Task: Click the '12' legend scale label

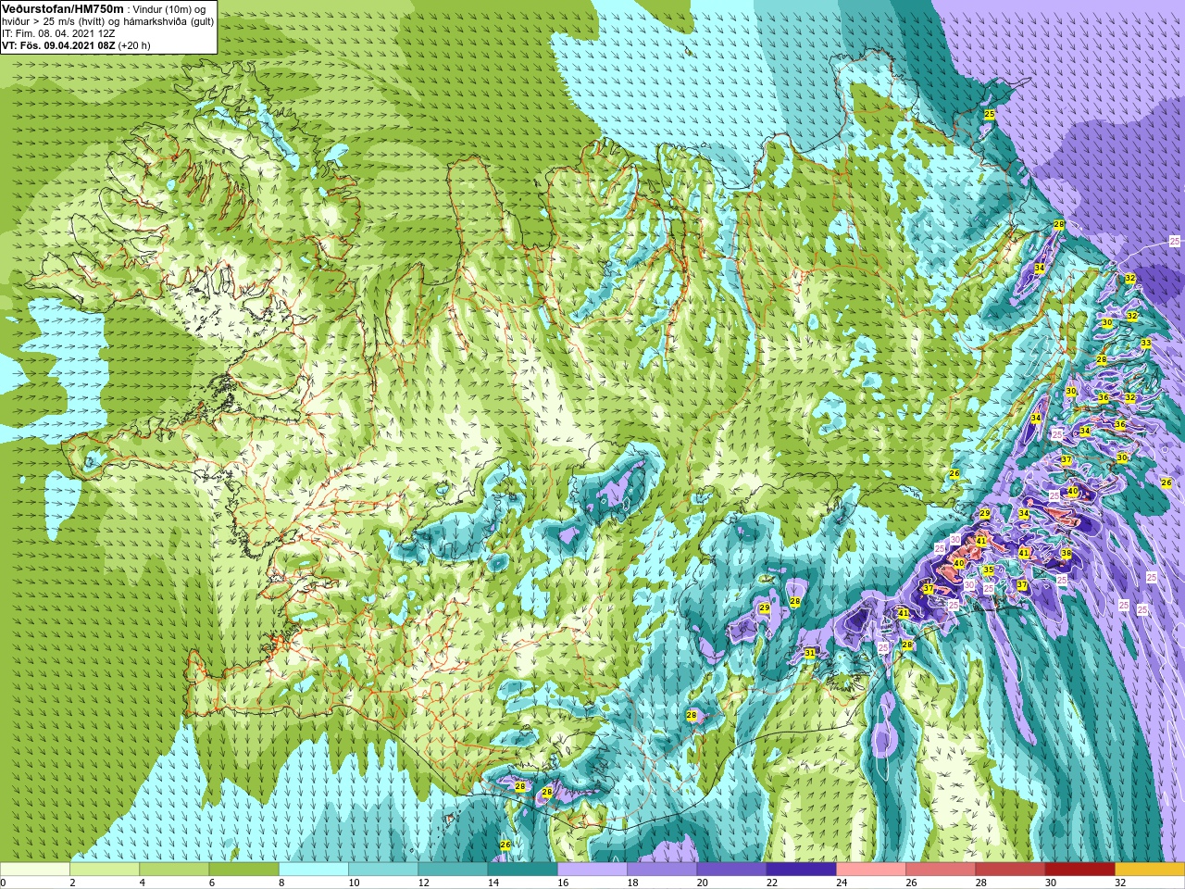Action: 423,883
